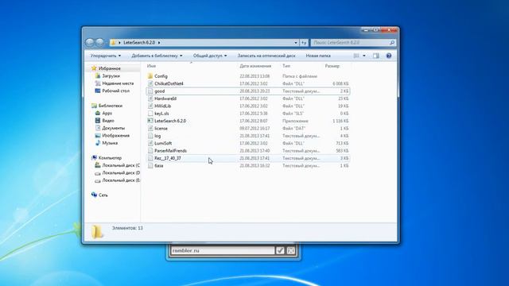Open Локальный диск (C:) in sidebar
The image size is (509, 286).
121,165
